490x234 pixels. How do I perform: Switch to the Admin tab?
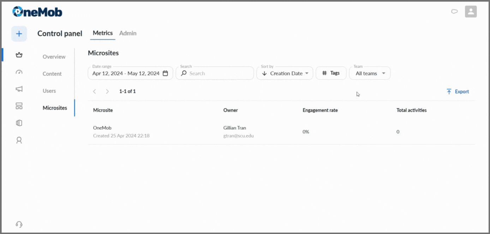pos(128,33)
